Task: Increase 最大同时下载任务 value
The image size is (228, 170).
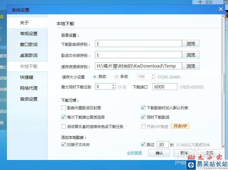Action: click(113, 85)
